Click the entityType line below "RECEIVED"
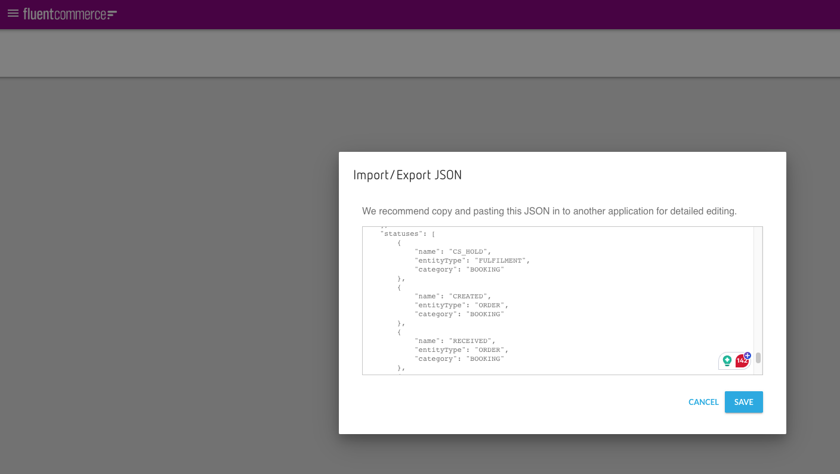 461,350
